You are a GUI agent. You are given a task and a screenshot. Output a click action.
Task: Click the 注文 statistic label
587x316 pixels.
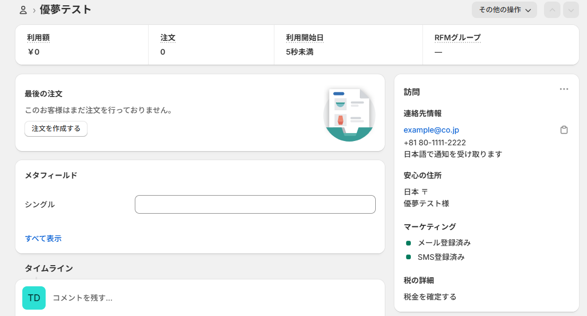pos(168,38)
